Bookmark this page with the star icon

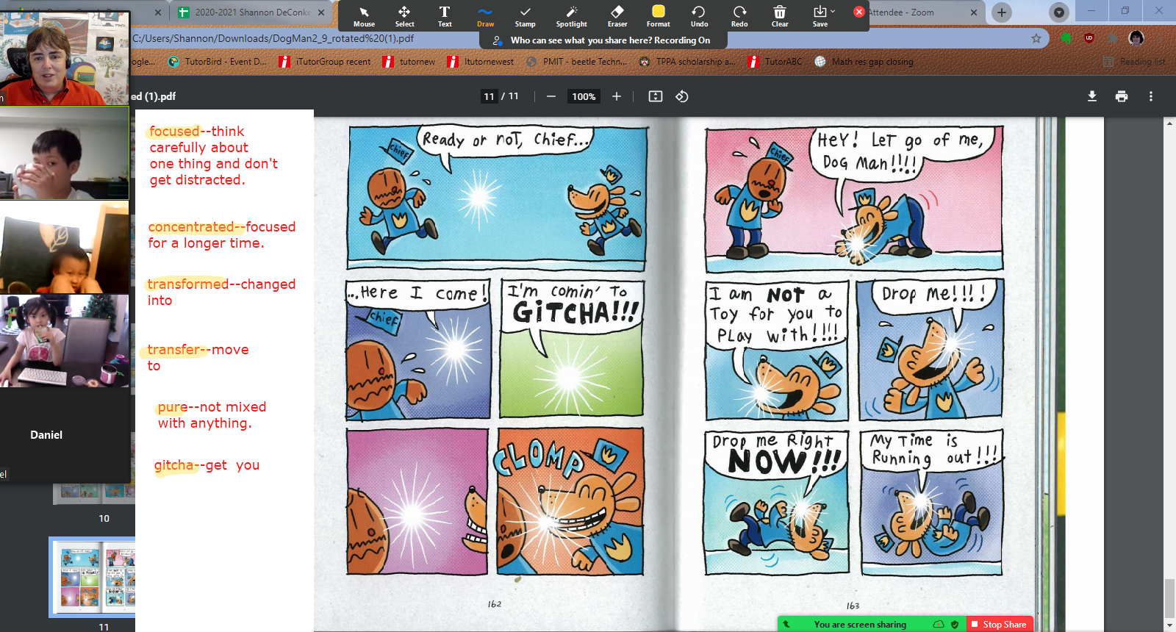click(1036, 38)
